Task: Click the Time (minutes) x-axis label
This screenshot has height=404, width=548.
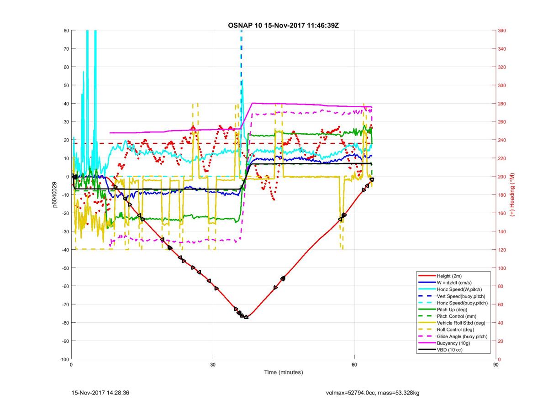Action: point(284,373)
